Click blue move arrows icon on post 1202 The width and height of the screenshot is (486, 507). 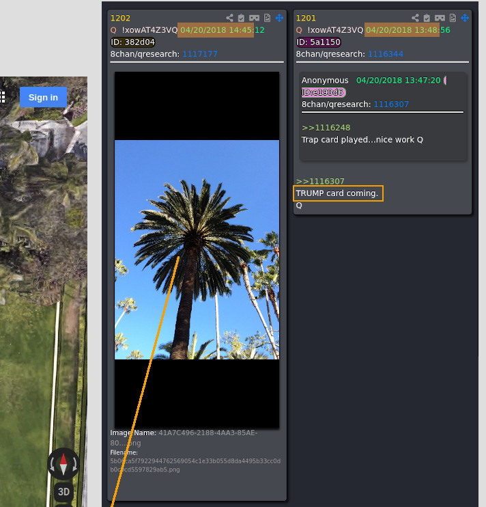click(279, 18)
